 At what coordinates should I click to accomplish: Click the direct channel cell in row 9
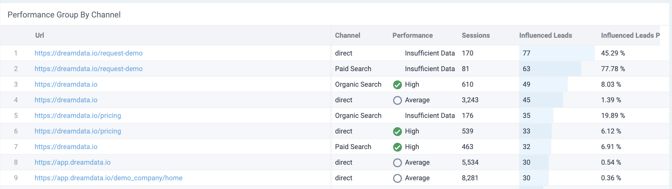pyautogui.click(x=343, y=178)
